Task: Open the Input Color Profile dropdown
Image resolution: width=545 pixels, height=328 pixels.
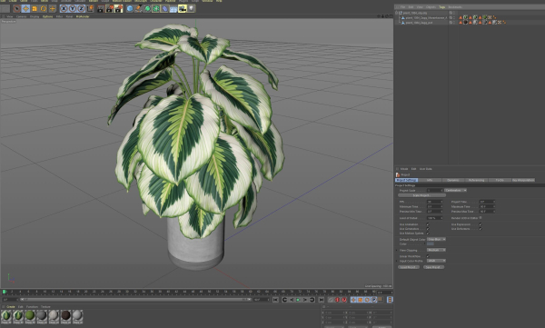Action: [x=436, y=261]
